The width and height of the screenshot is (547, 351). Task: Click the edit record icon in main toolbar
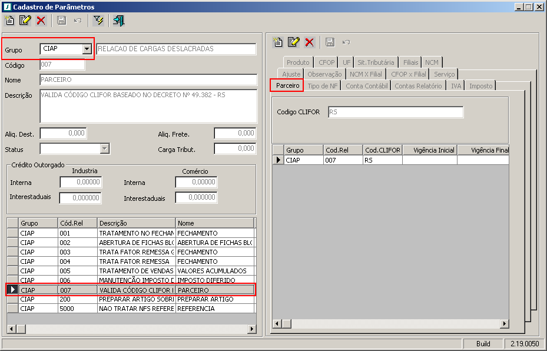[25, 21]
